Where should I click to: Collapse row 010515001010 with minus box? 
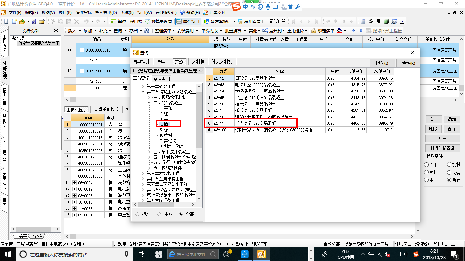pos(82,50)
